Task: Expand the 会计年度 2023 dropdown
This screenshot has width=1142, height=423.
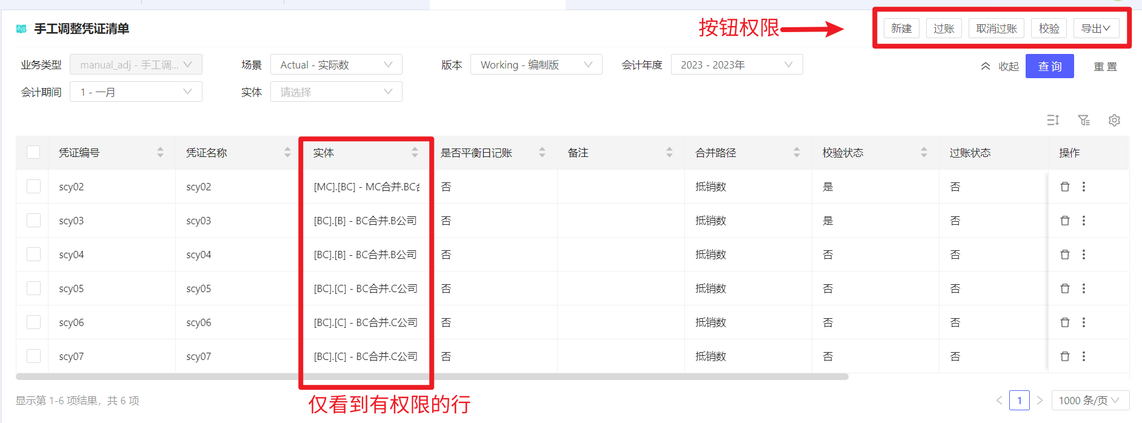Action: click(x=736, y=65)
